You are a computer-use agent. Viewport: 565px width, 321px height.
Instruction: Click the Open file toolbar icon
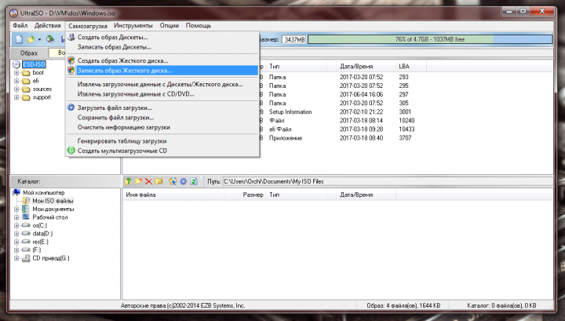[31, 39]
